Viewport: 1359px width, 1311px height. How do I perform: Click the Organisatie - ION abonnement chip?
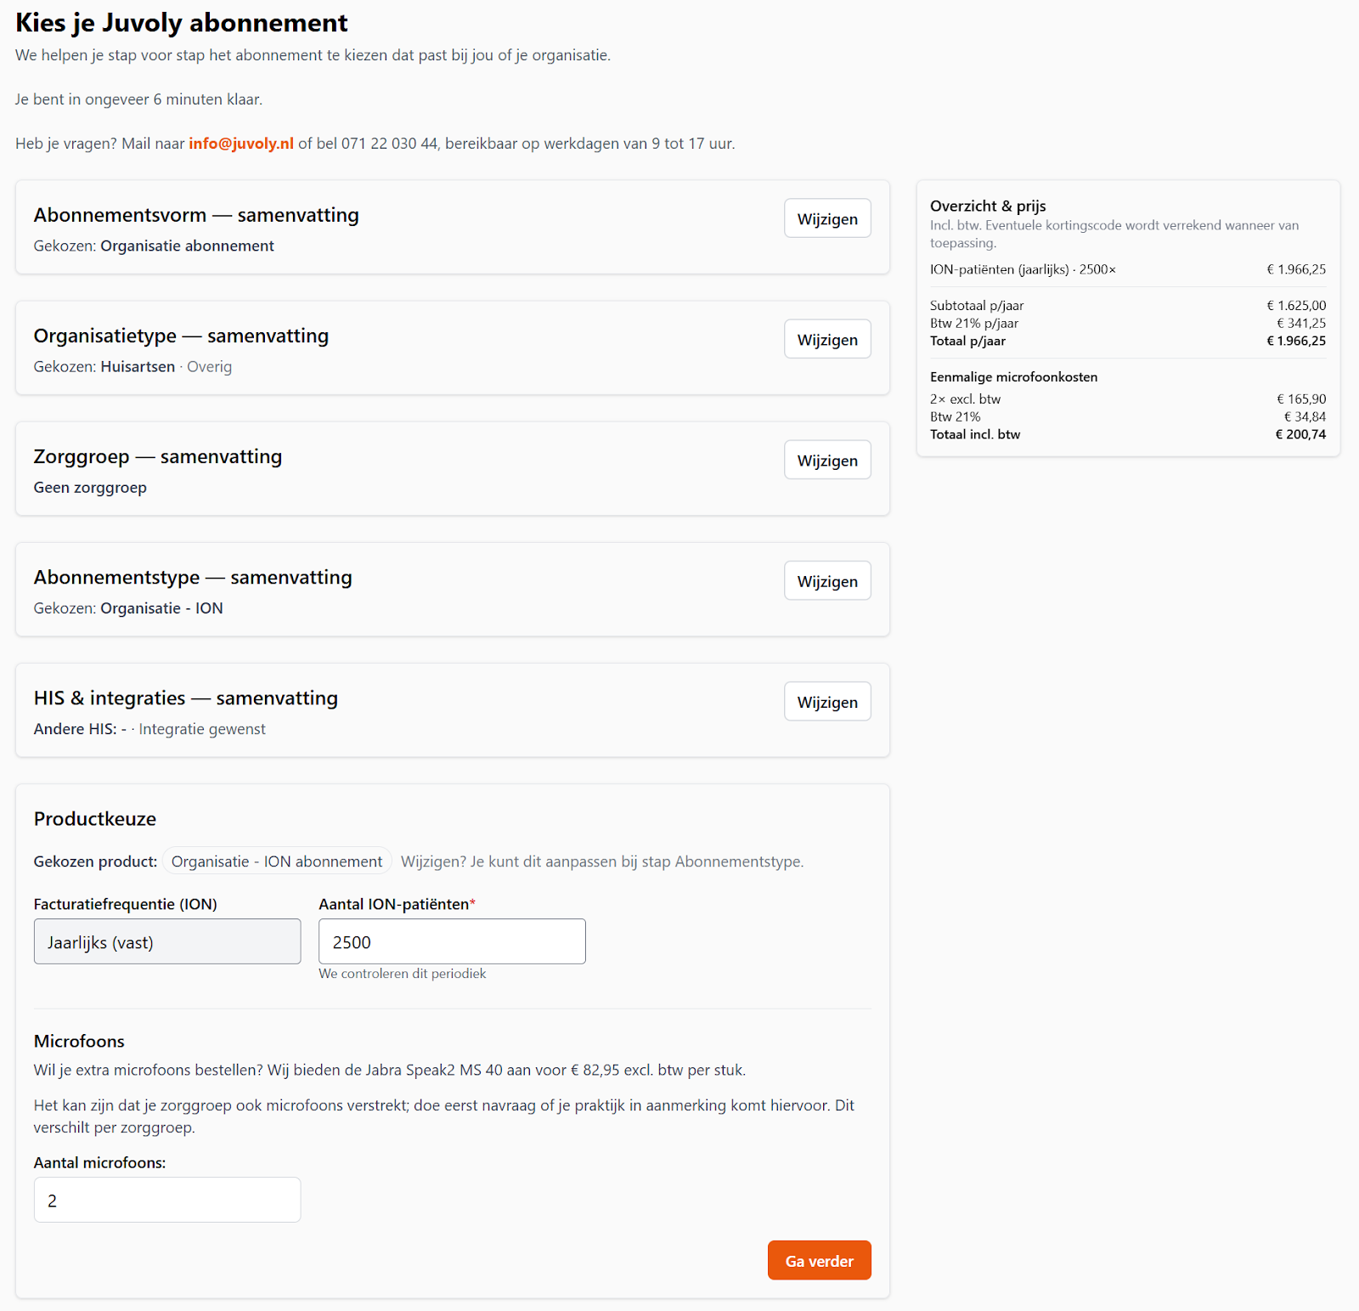tap(277, 862)
